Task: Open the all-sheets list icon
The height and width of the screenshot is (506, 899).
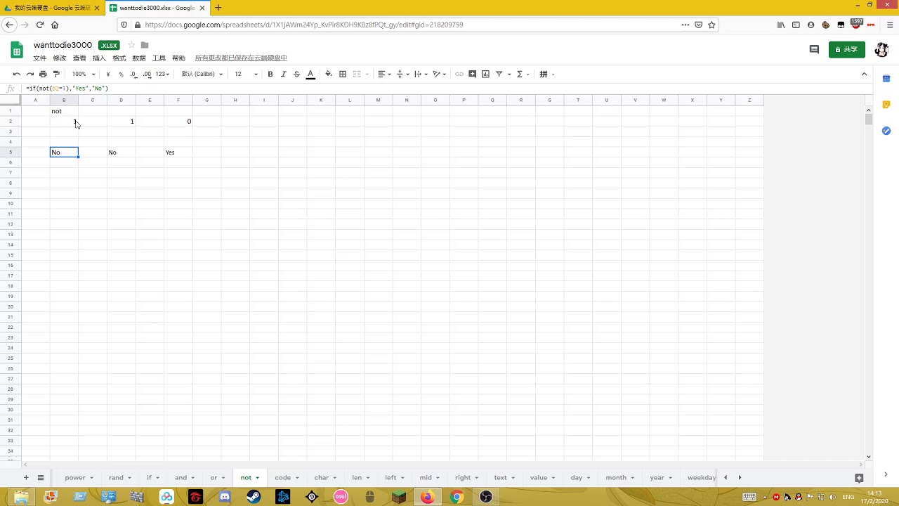Action: pos(41,477)
